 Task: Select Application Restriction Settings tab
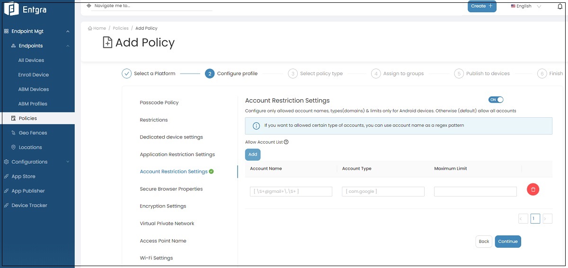click(x=177, y=155)
